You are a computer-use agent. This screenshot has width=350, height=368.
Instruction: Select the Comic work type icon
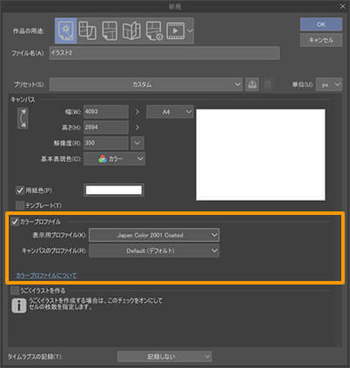110,30
